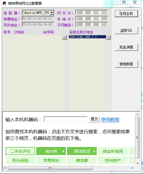The image size is (143, 174).
Task: Click the 网关IP address field
Action: coord(92,12)
